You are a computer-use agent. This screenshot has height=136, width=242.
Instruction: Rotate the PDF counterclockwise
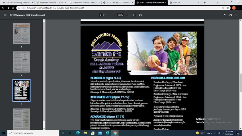140,15
